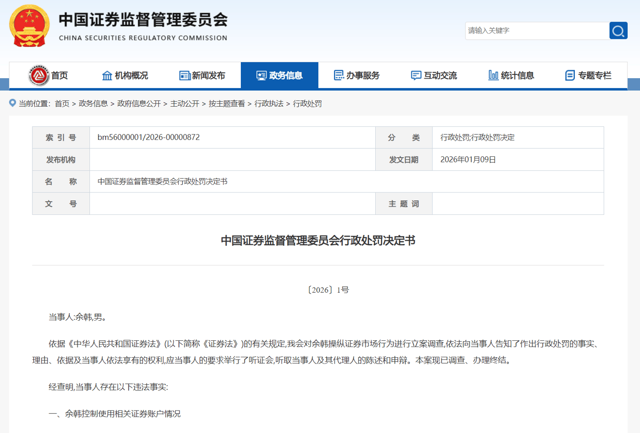Click the 名称 header cell

tap(61, 182)
